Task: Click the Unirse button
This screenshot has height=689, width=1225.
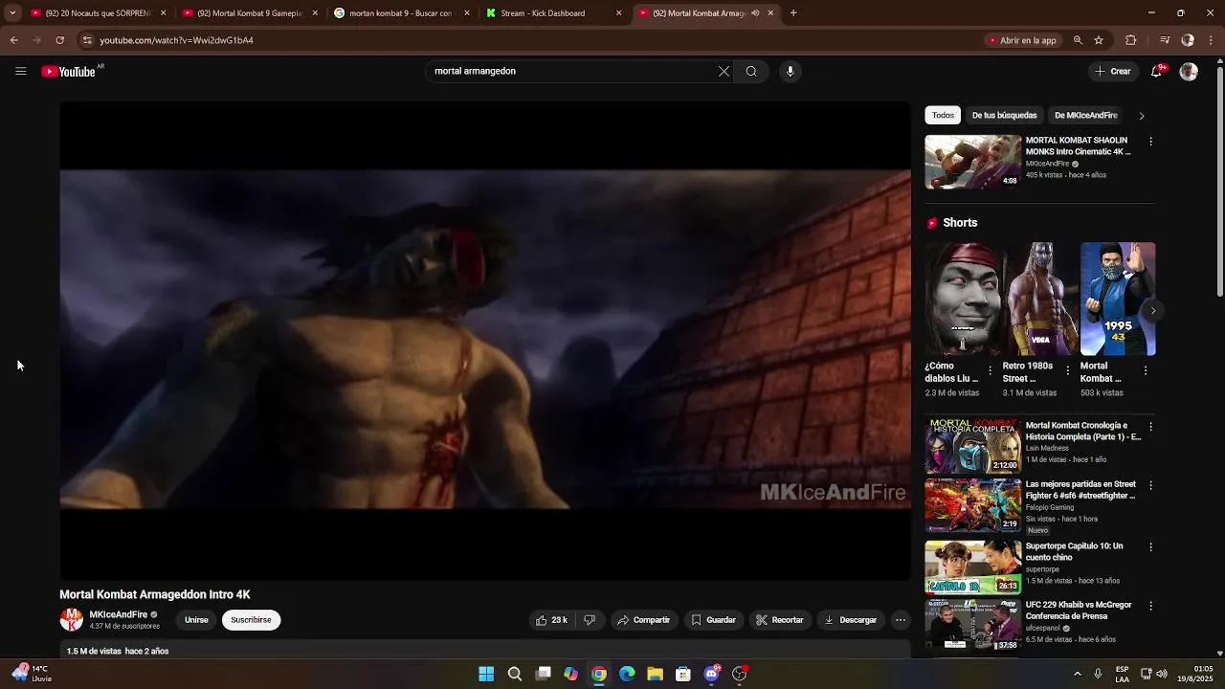Action: tap(196, 620)
